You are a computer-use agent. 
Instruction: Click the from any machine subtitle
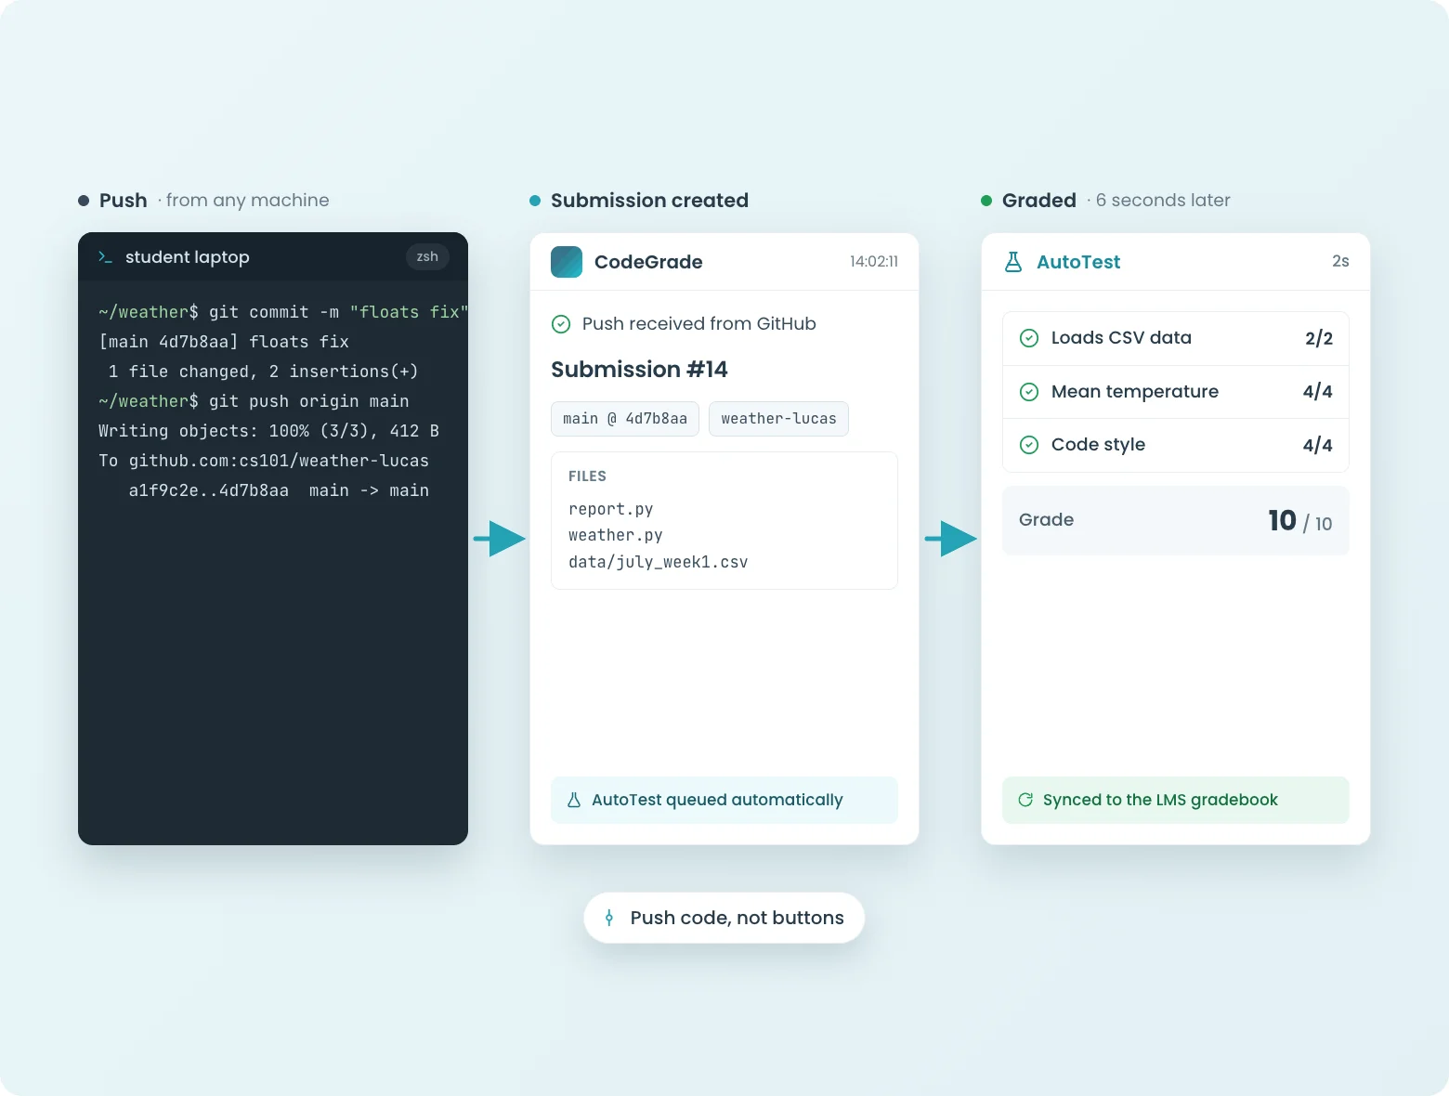click(x=247, y=201)
